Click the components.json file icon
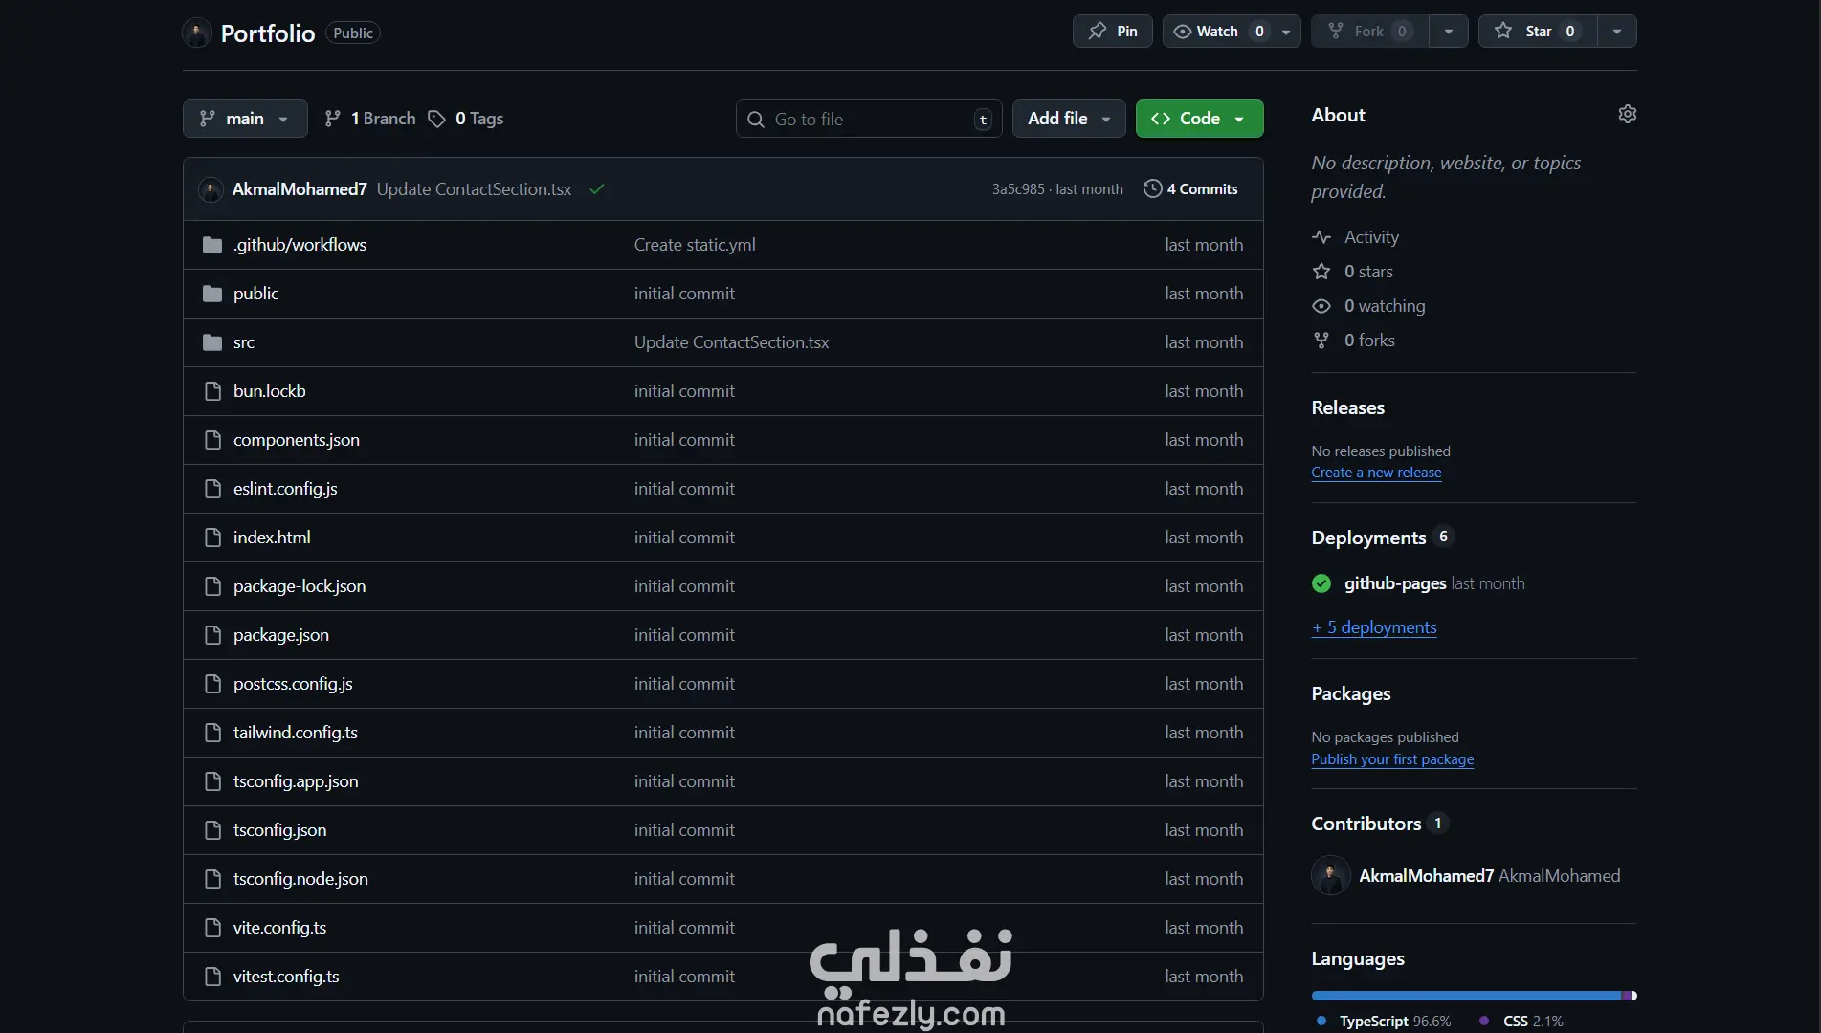The height and width of the screenshot is (1033, 1821). (212, 440)
